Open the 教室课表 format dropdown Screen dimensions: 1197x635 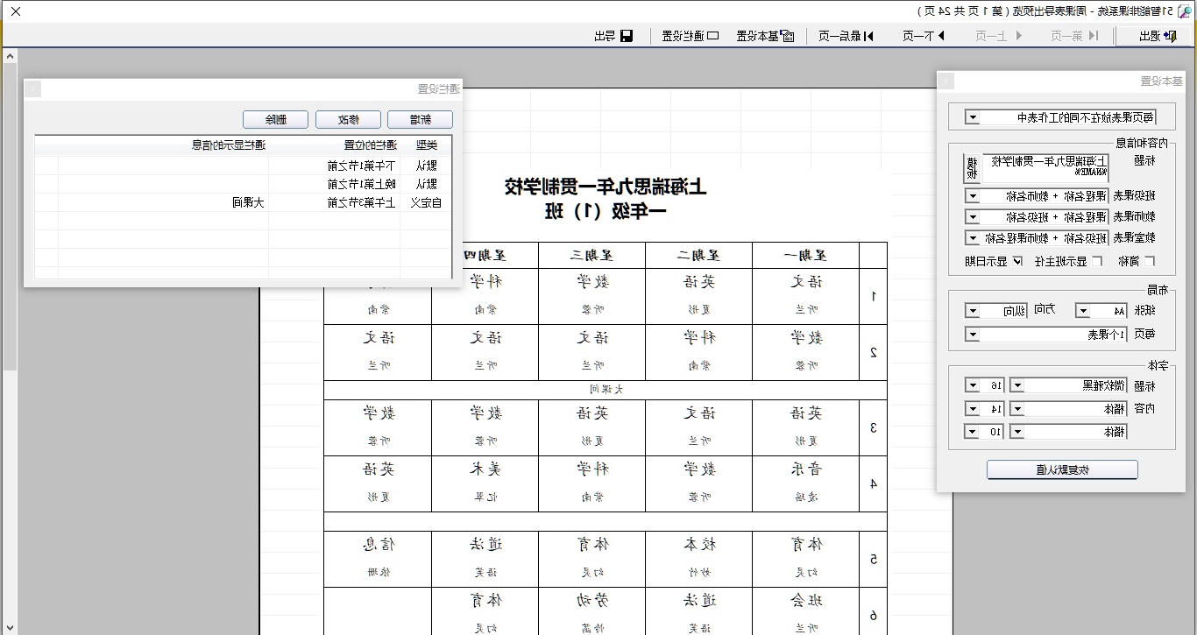973,237
